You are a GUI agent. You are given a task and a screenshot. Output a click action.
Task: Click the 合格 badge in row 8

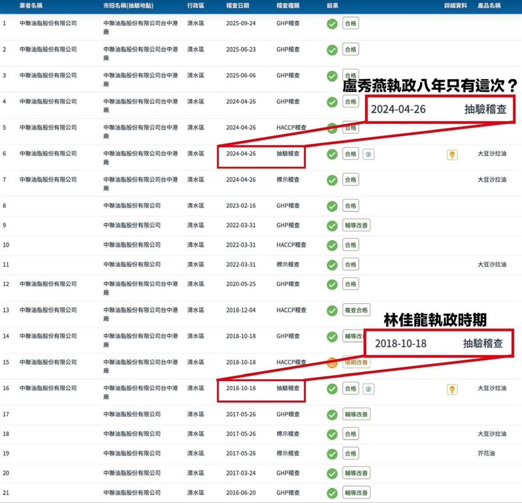[350, 206]
